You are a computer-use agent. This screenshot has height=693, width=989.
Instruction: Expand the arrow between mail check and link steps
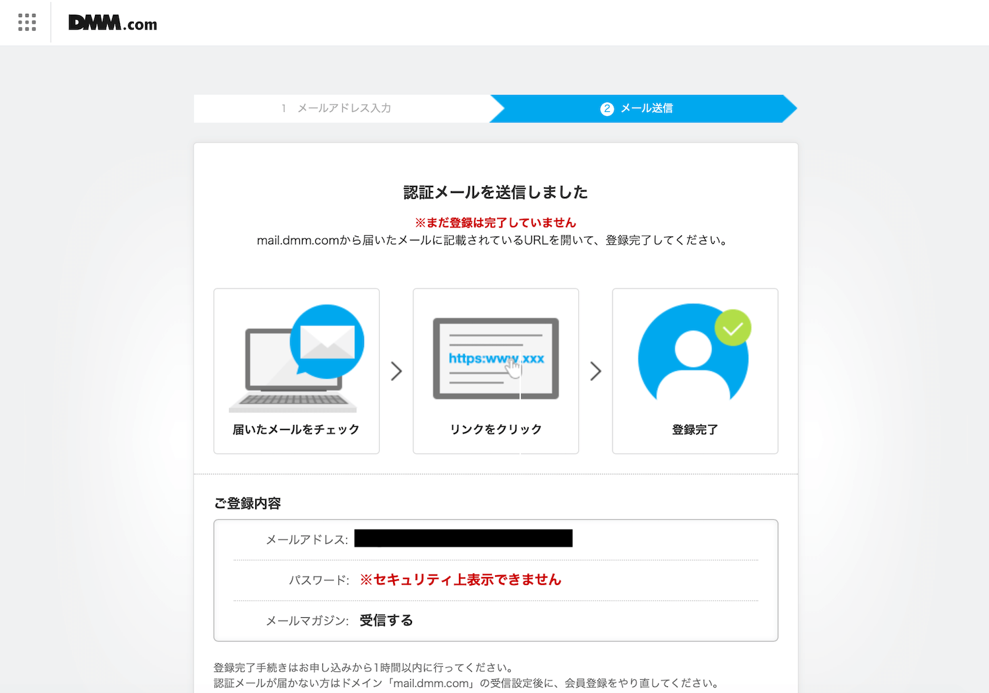coord(396,371)
